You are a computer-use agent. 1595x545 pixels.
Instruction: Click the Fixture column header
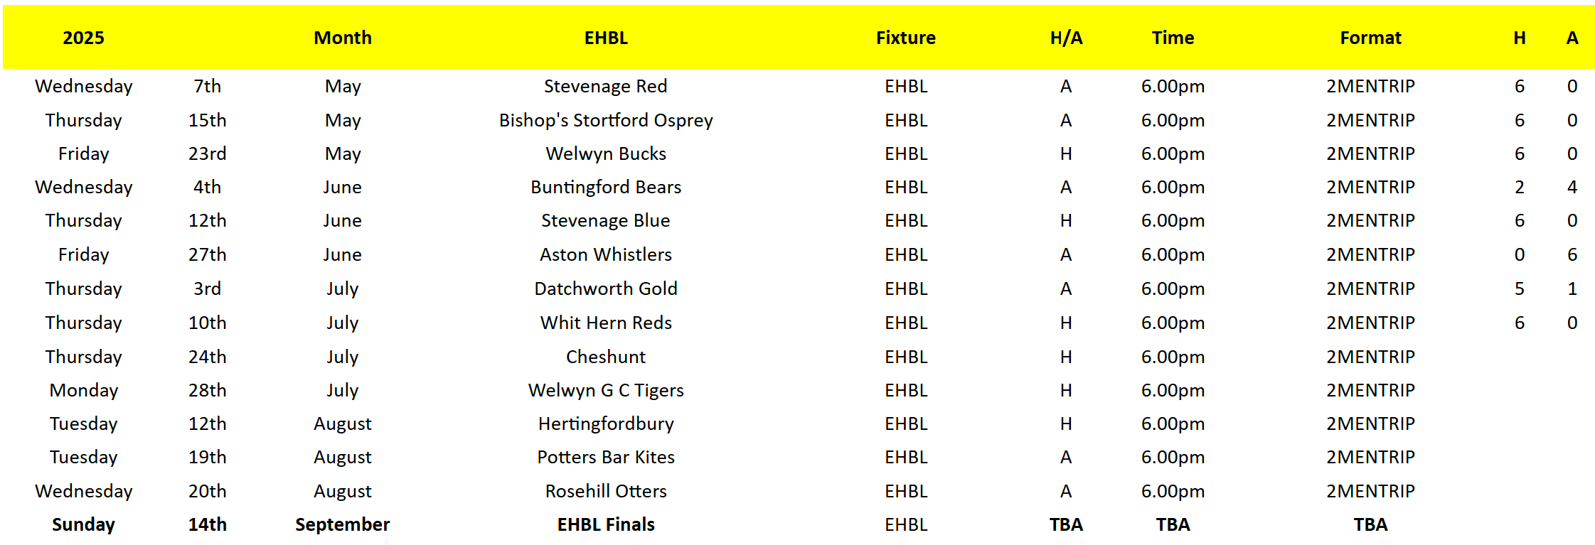click(x=905, y=38)
